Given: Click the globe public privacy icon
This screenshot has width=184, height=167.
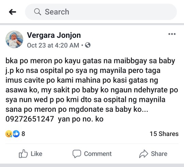Looking at the screenshot, I should click(x=88, y=45).
